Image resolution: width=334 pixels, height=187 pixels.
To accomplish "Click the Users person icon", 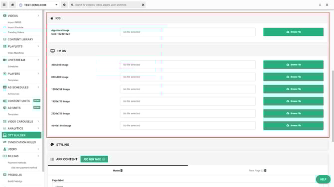I will tap(4, 149).
